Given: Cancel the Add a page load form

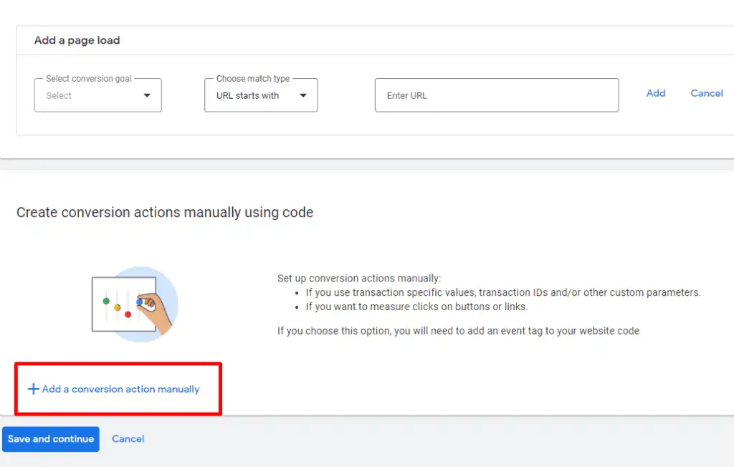Looking at the screenshot, I should [707, 93].
